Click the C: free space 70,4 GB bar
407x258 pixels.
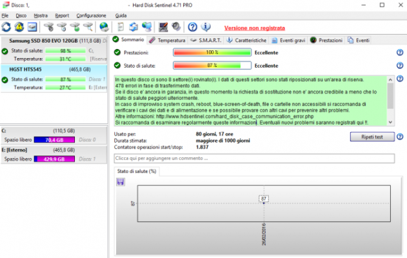tap(54, 139)
